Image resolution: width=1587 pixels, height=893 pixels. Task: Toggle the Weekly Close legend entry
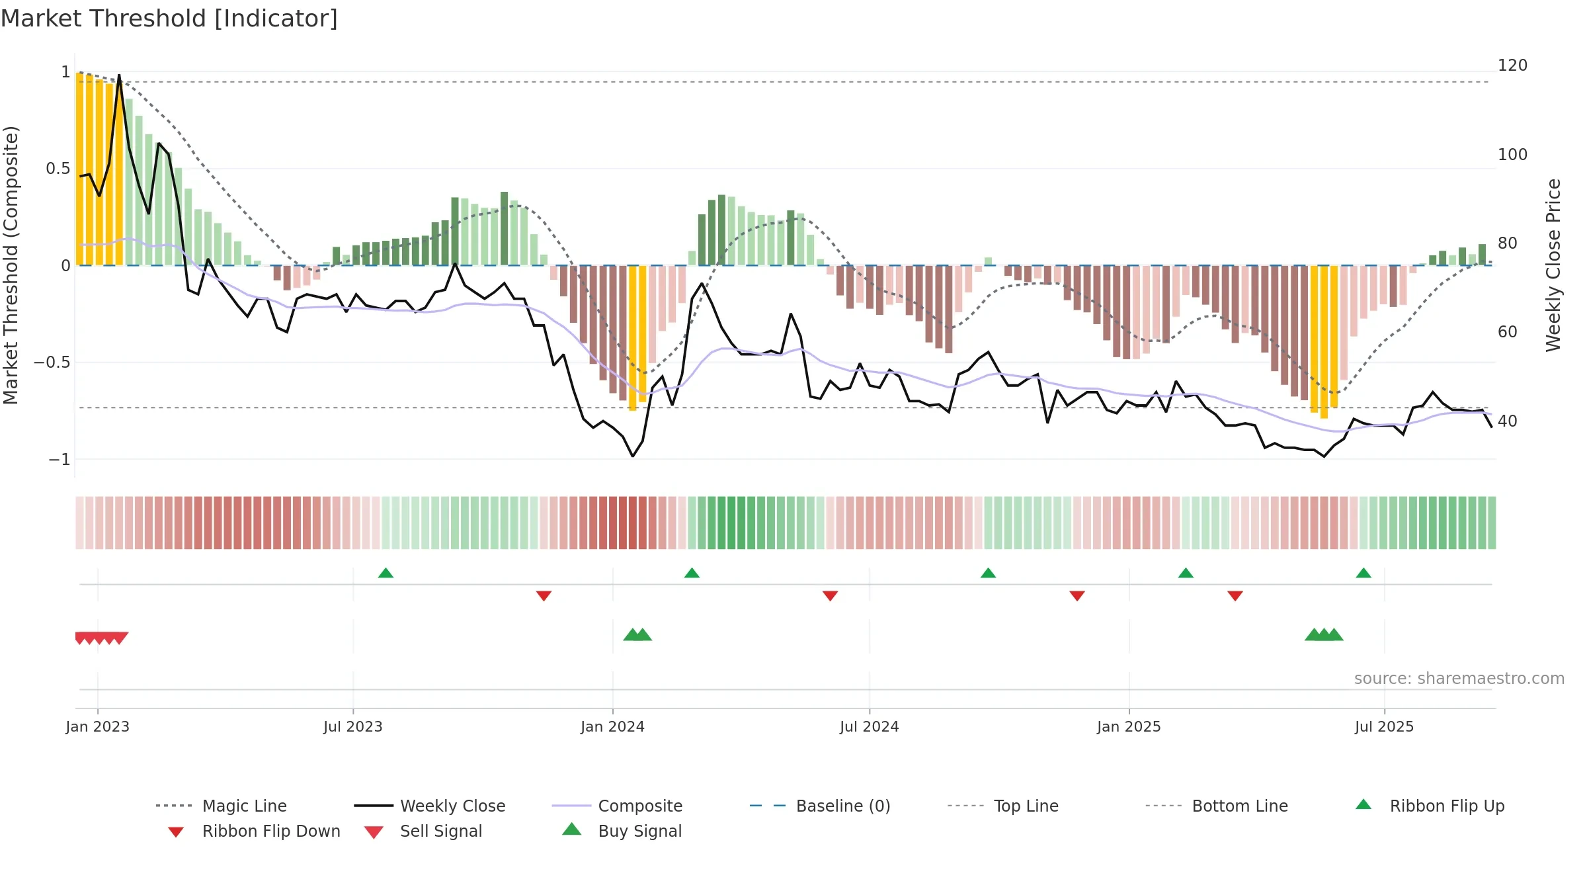click(430, 806)
